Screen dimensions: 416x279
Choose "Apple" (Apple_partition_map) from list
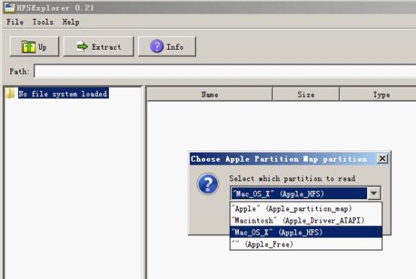tap(306, 208)
